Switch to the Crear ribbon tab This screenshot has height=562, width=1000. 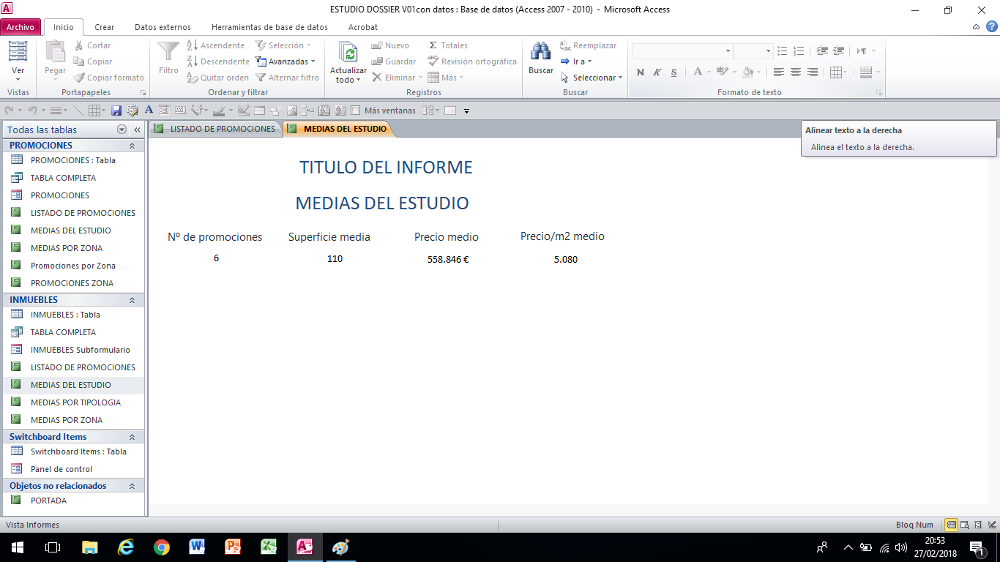pyautogui.click(x=105, y=27)
